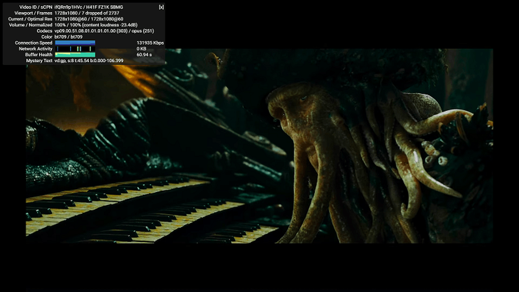This screenshot has height=292, width=519.
Task: Click the 'Connection Speed' label
Action: tap(34, 43)
